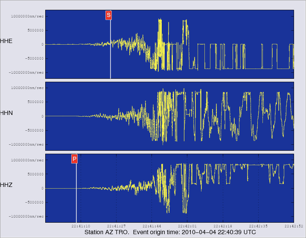This screenshot has height=238, width=306.
Task: Click the HHE channel label
Action: (x=6, y=41)
